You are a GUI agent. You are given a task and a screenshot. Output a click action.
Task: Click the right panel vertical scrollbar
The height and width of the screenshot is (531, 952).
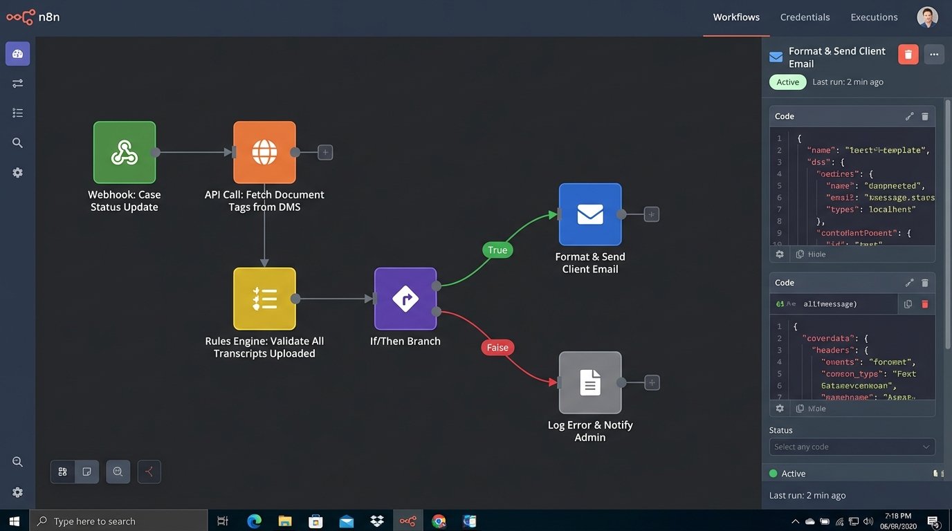[x=947, y=207]
